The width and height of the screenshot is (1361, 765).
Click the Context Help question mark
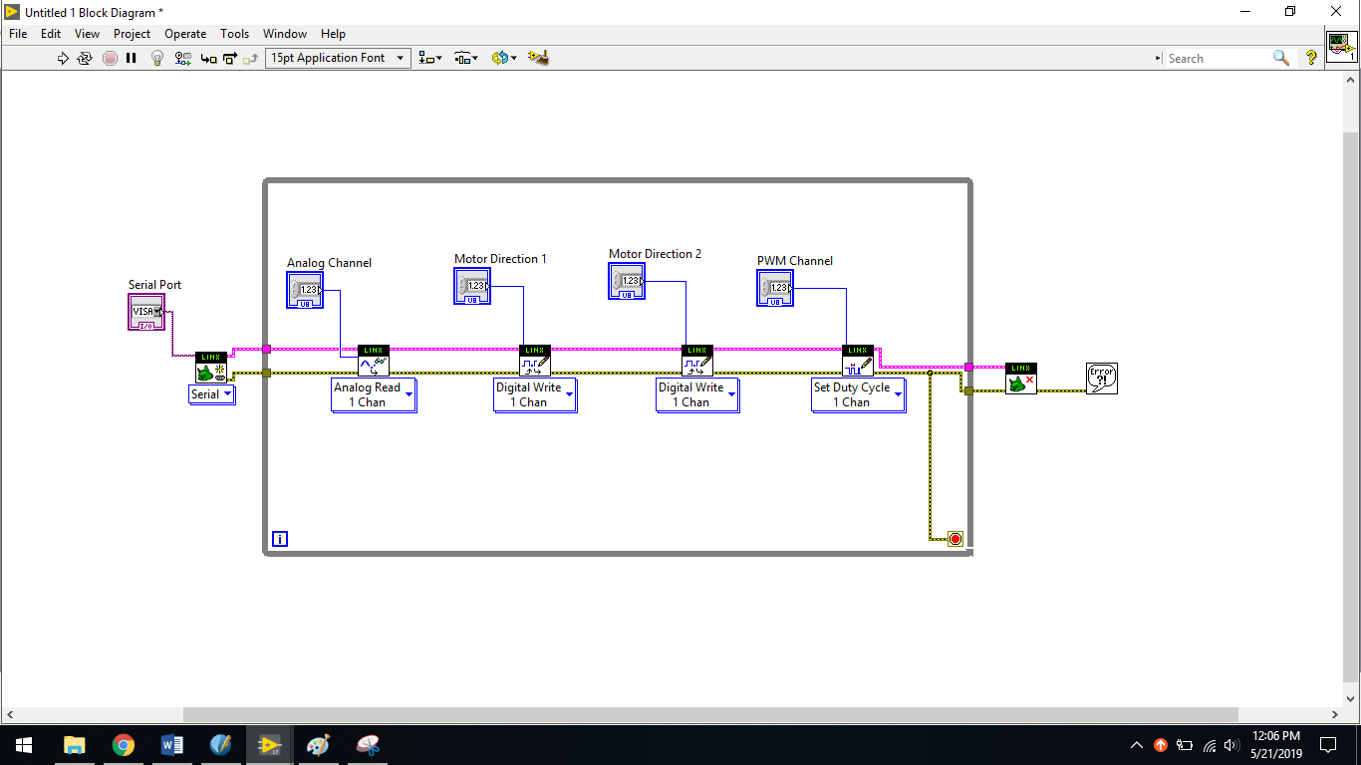(1311, 58)
